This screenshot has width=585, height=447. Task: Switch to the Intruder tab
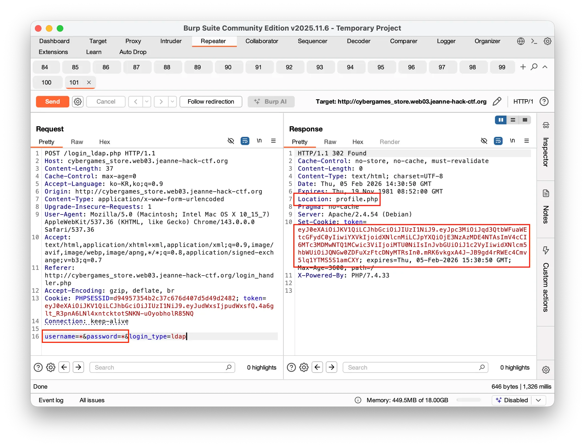pyautogui.click(x=171, y=41)
